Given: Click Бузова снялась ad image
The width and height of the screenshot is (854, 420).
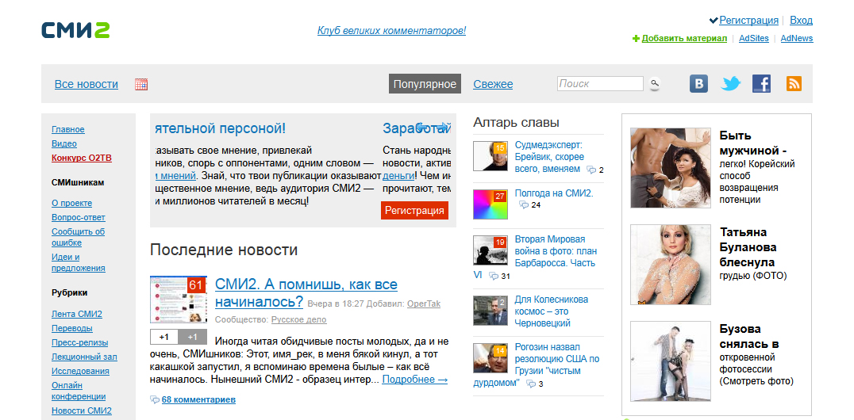Looking at the screenshot, I should pos(671,361).
